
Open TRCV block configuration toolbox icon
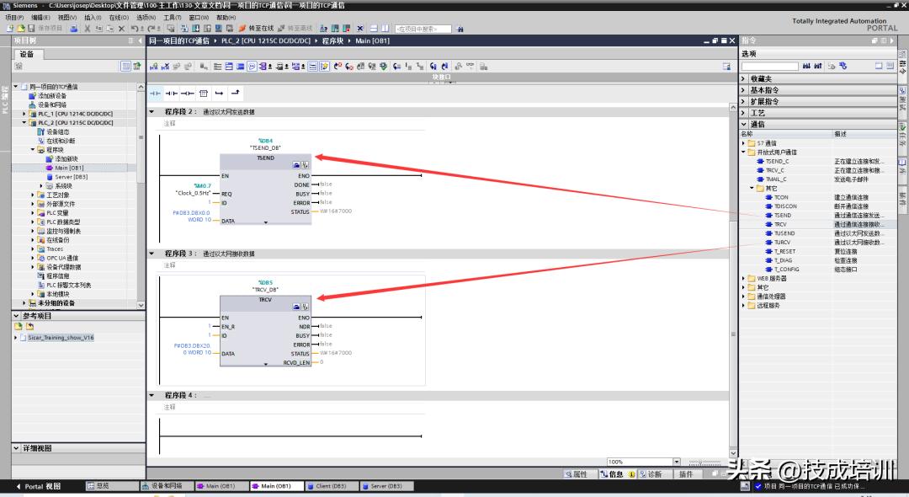[x=296, y=307]
